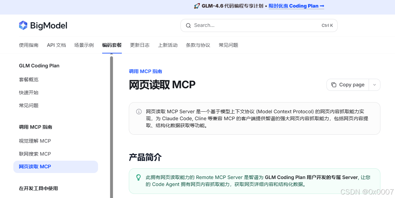Click the 调用 MCP 指南 sidebar heading
This screenshot has height=198, width=395.
pos(36,127)
